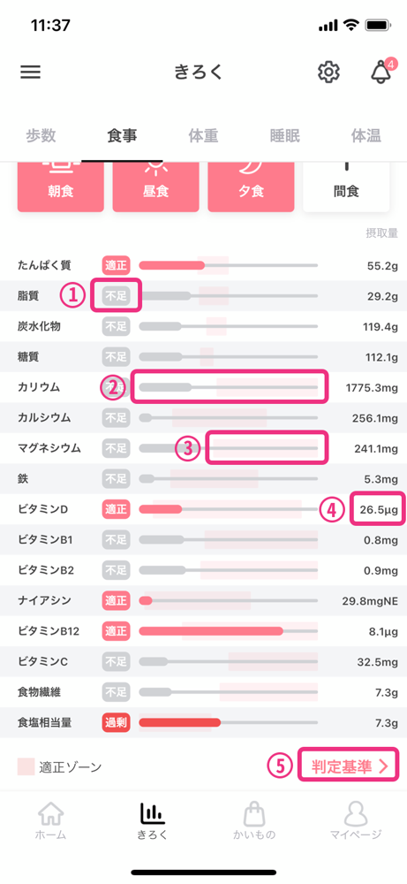This screenshot has width=407, height=884.
Task: Tap the ビタミンD 26.5μg value
Action: (x=380, y=510)
